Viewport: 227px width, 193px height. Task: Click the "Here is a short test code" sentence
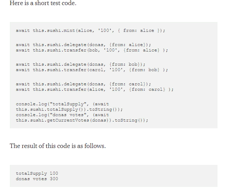tap(43, 3)
